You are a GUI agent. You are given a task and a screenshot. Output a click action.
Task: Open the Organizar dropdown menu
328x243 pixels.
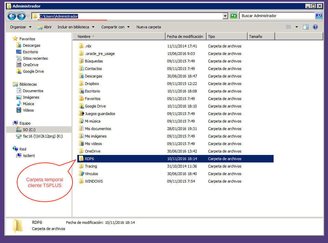pos(21,27)
